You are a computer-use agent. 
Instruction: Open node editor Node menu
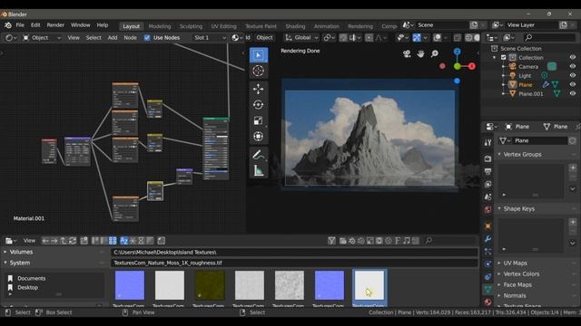tap(130, 38)
